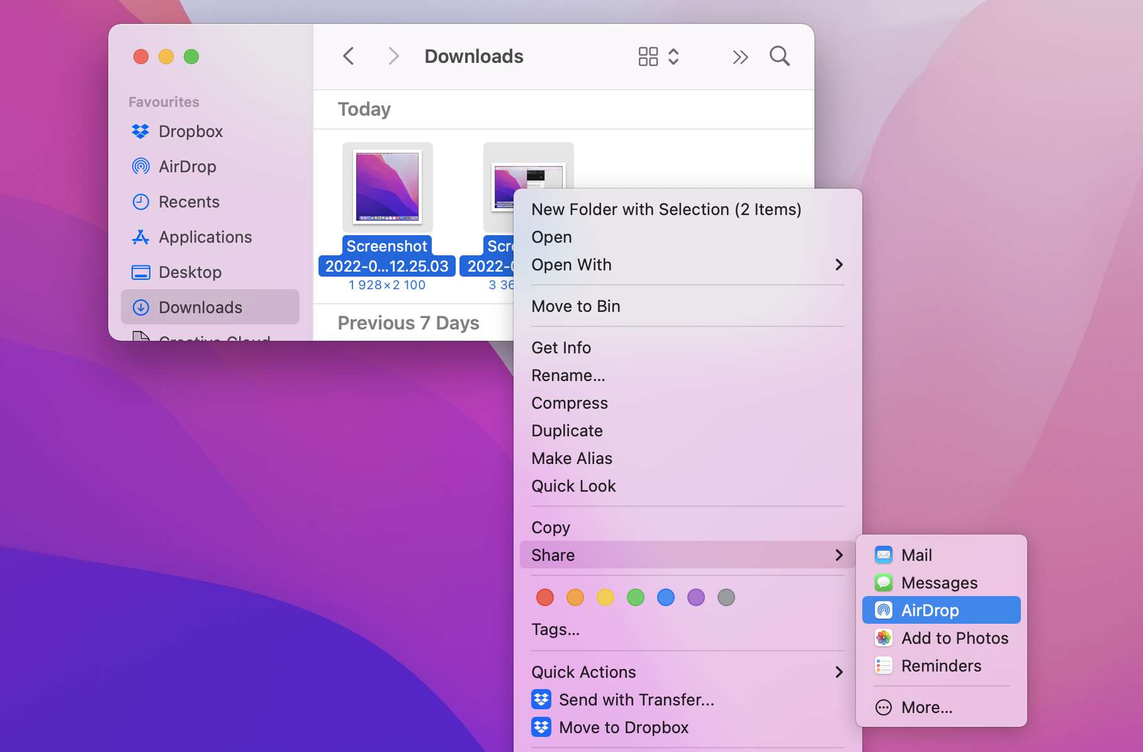Image resolution: width=1143 pixels, height=752 pixels.
Task: Click the AirDrop icon in Share submenu
Action: pyautogui.click(x=884, y=611)
